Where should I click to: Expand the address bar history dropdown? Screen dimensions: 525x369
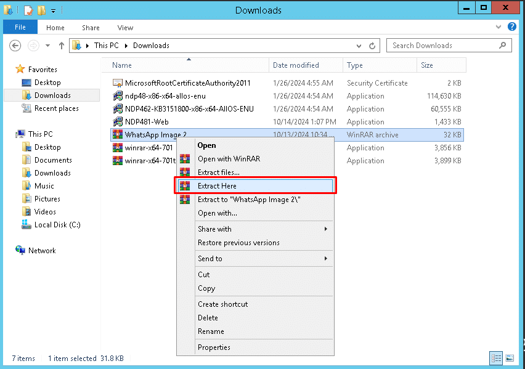[359, 46]
